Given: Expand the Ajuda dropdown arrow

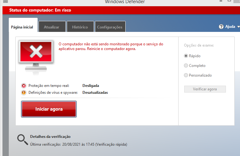Looking at the screenshot, I should point(238,27).
